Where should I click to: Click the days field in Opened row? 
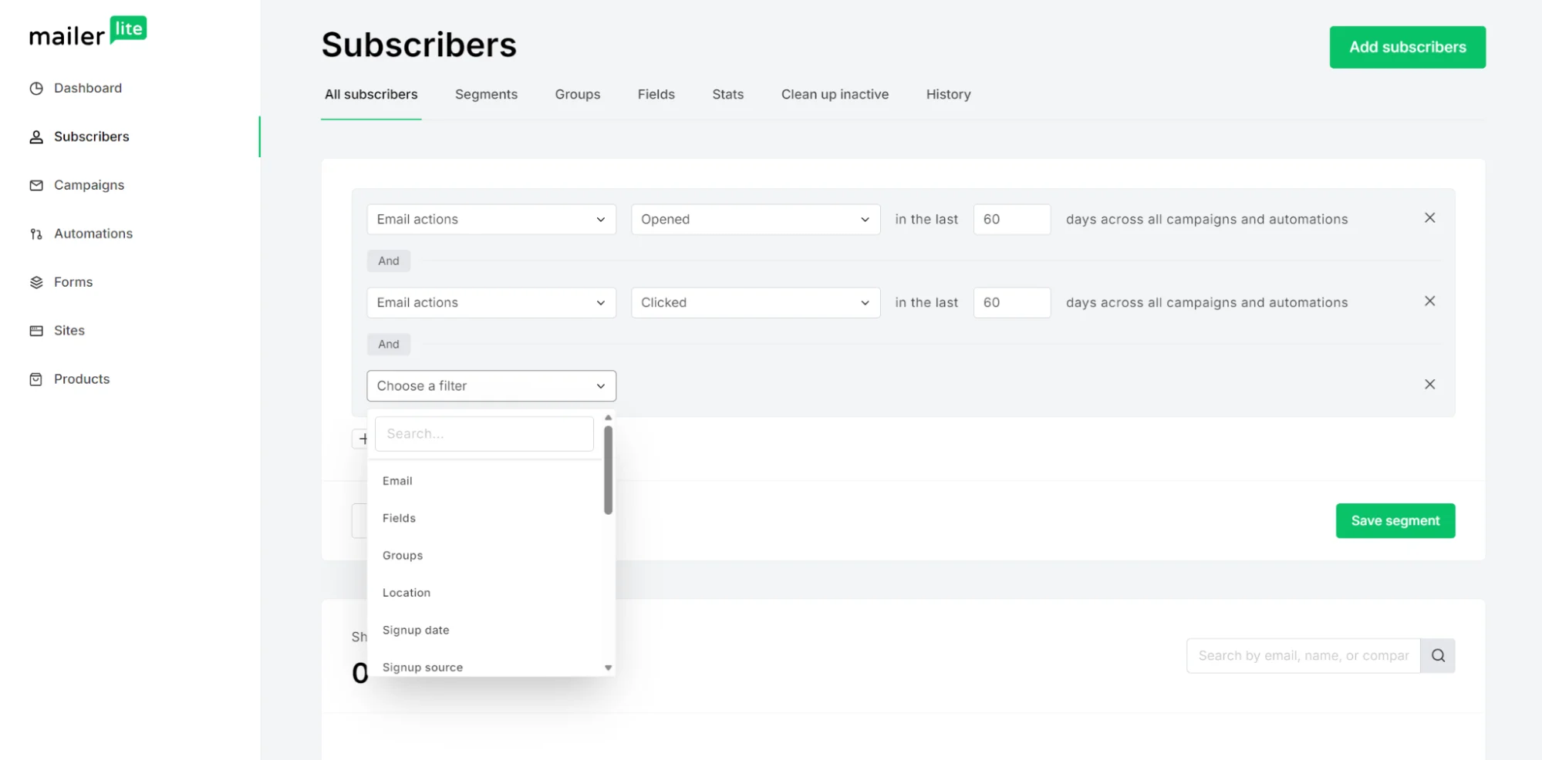(x=1011, y=219)
